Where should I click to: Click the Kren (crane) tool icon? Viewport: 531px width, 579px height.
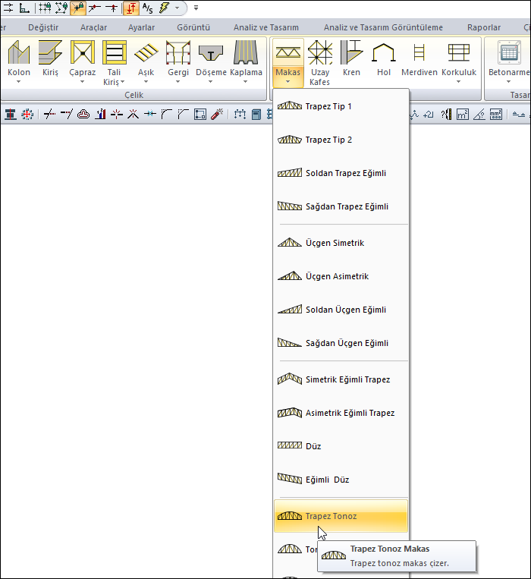click(x=351, y=53)
